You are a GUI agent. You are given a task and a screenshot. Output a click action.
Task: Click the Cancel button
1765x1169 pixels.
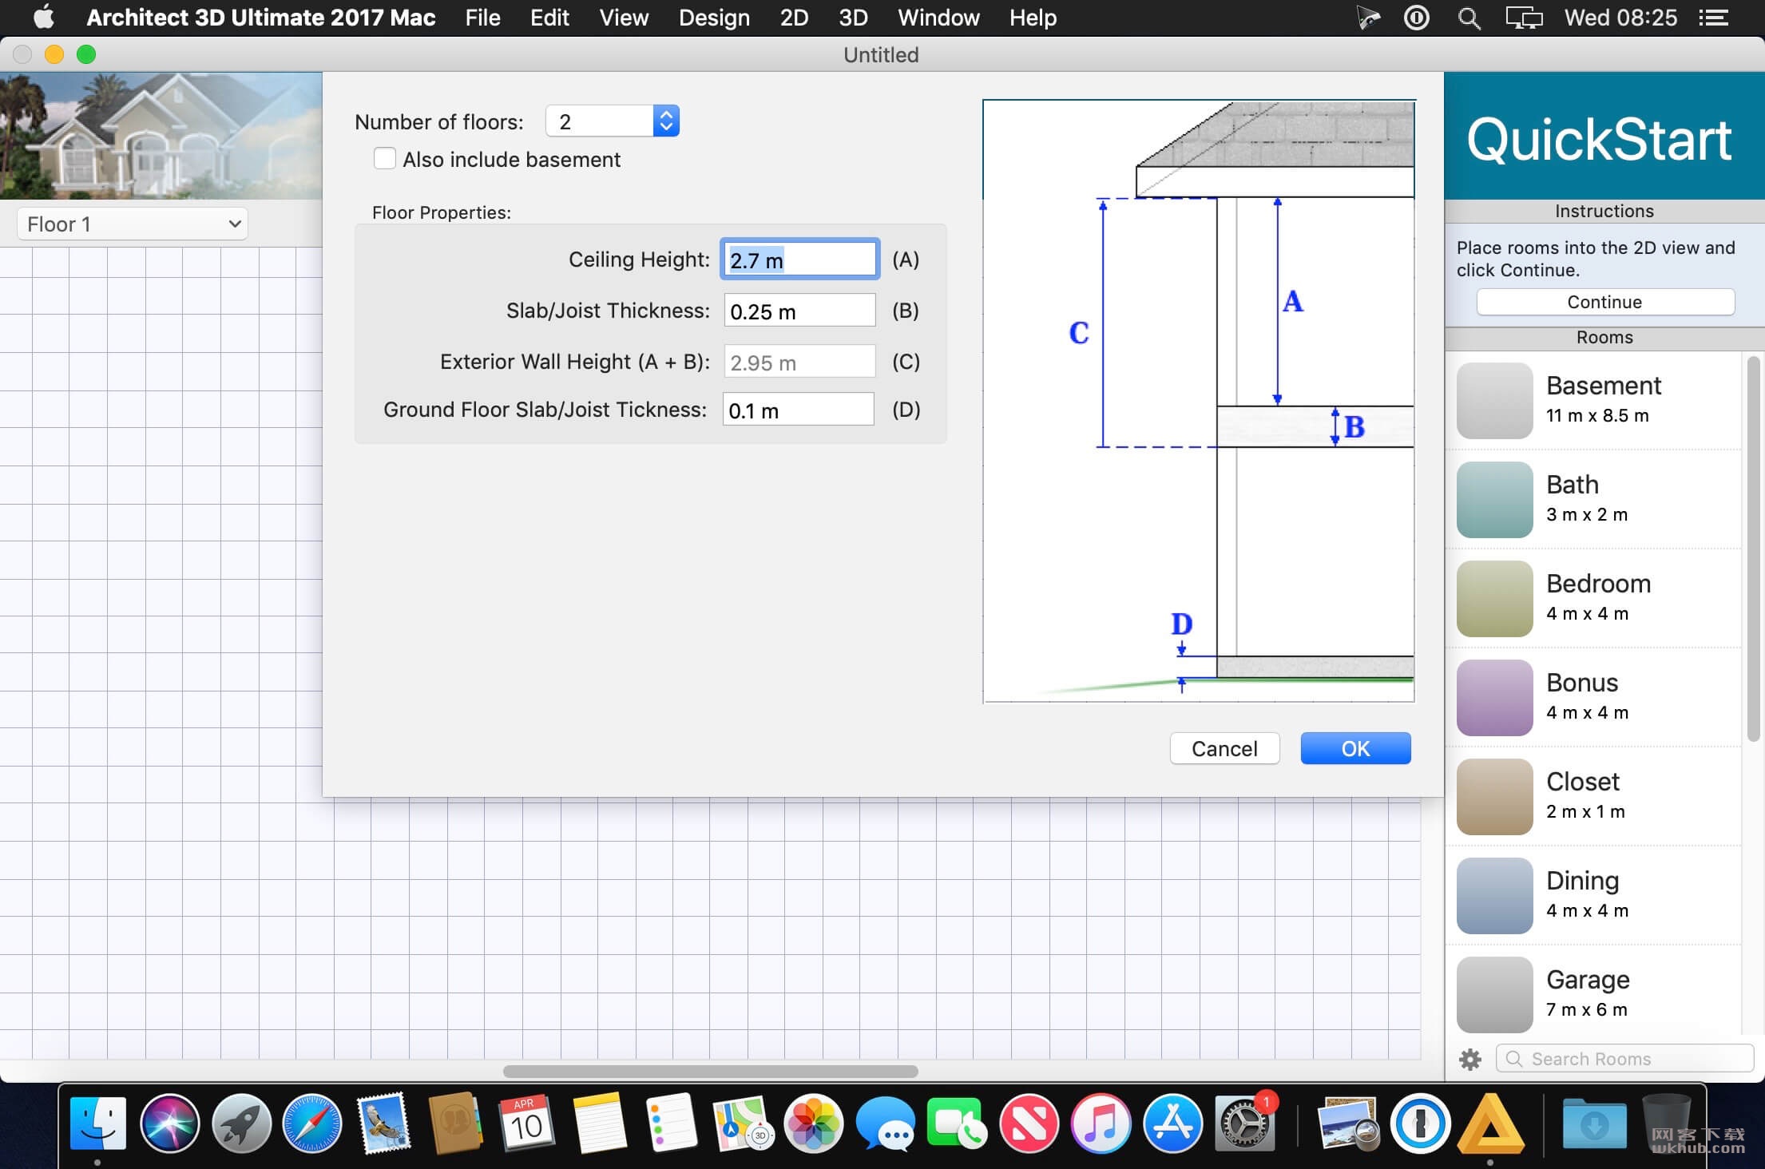point(1224,748)
